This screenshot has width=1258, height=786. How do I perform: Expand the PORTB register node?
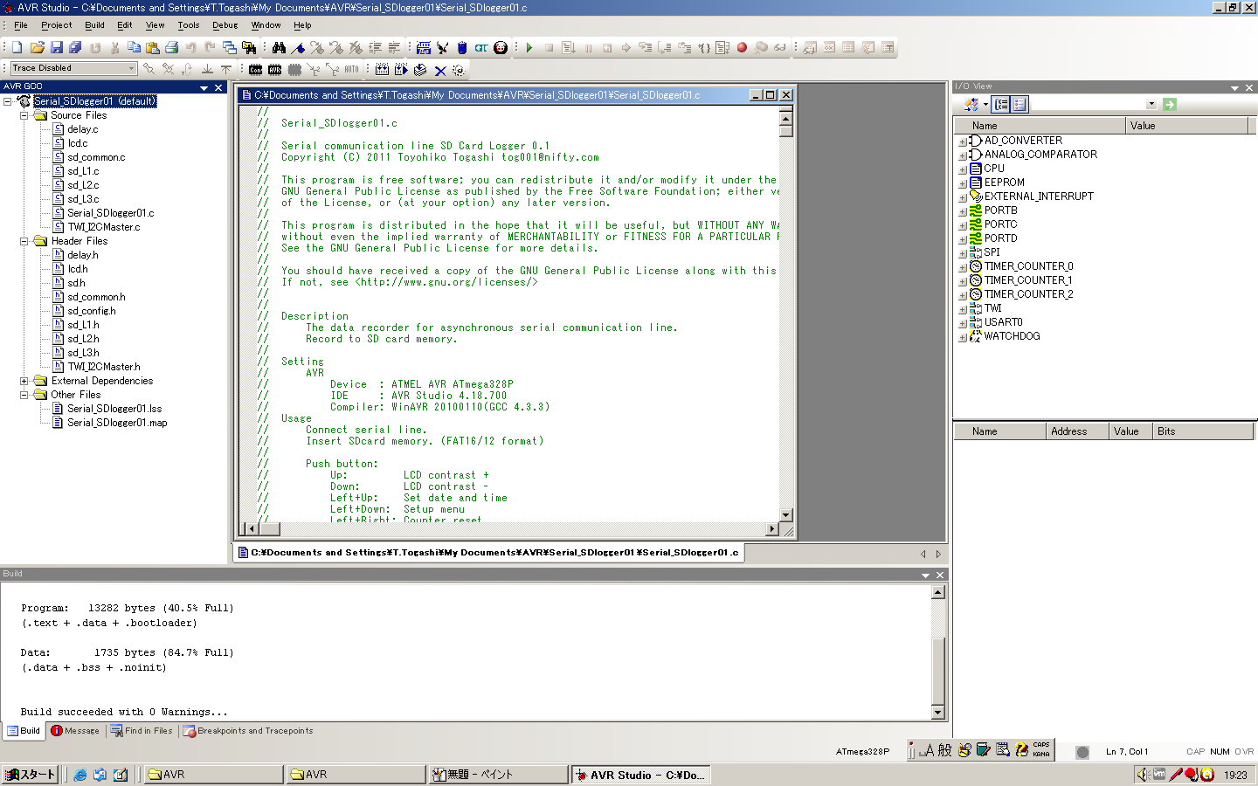click(962, 211)
